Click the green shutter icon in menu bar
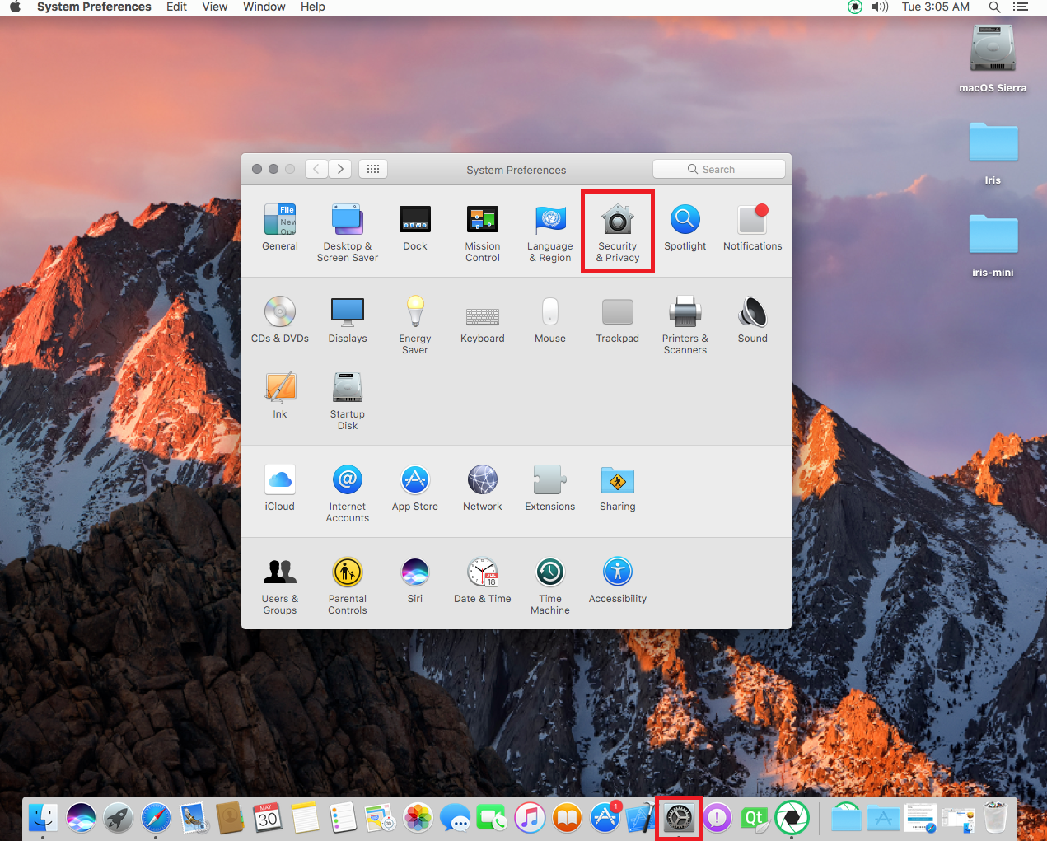This screenshot has height=841, width=1047. (855, 7)
